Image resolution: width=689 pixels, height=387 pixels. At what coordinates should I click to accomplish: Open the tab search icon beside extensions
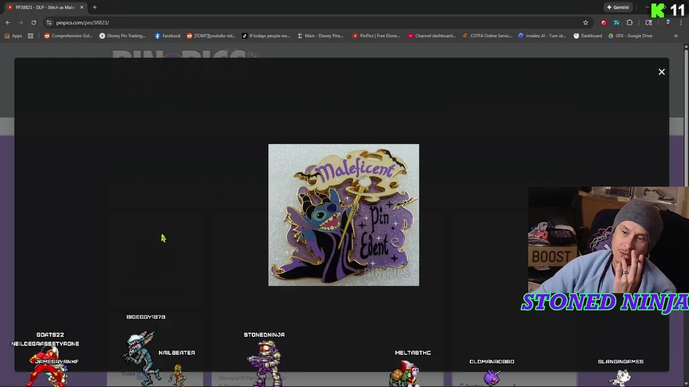pos(649,23)
